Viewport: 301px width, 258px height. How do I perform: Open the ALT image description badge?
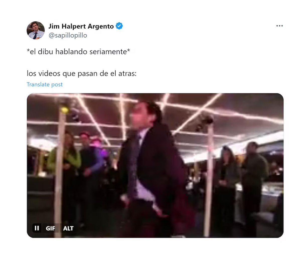tap(68, 228)
